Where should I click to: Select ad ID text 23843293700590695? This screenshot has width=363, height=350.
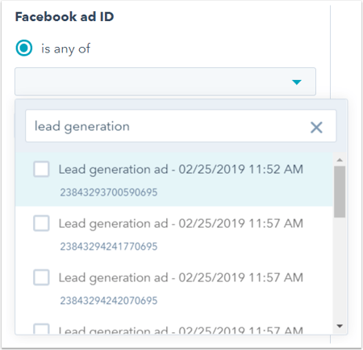coord(109,192)
